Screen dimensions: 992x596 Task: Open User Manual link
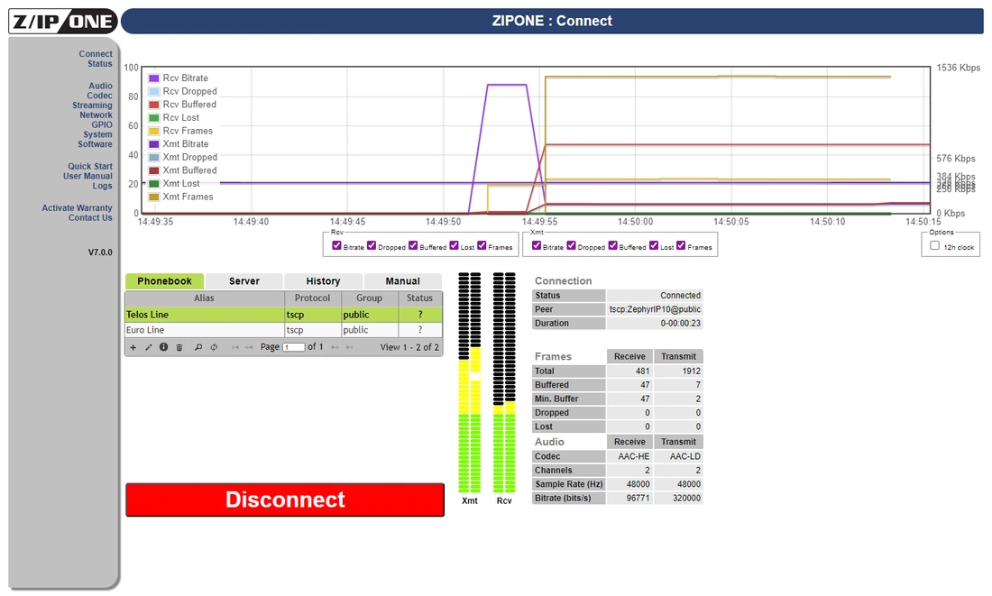click(88, 176)
